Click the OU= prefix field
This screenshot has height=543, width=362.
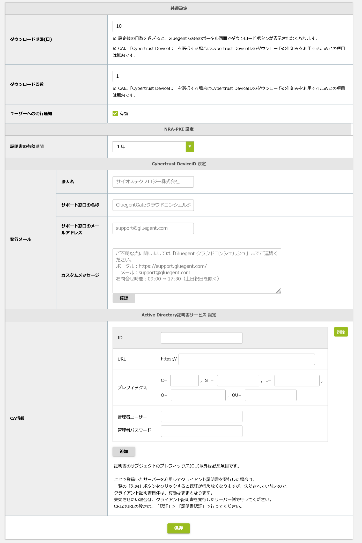coord(271,395)
